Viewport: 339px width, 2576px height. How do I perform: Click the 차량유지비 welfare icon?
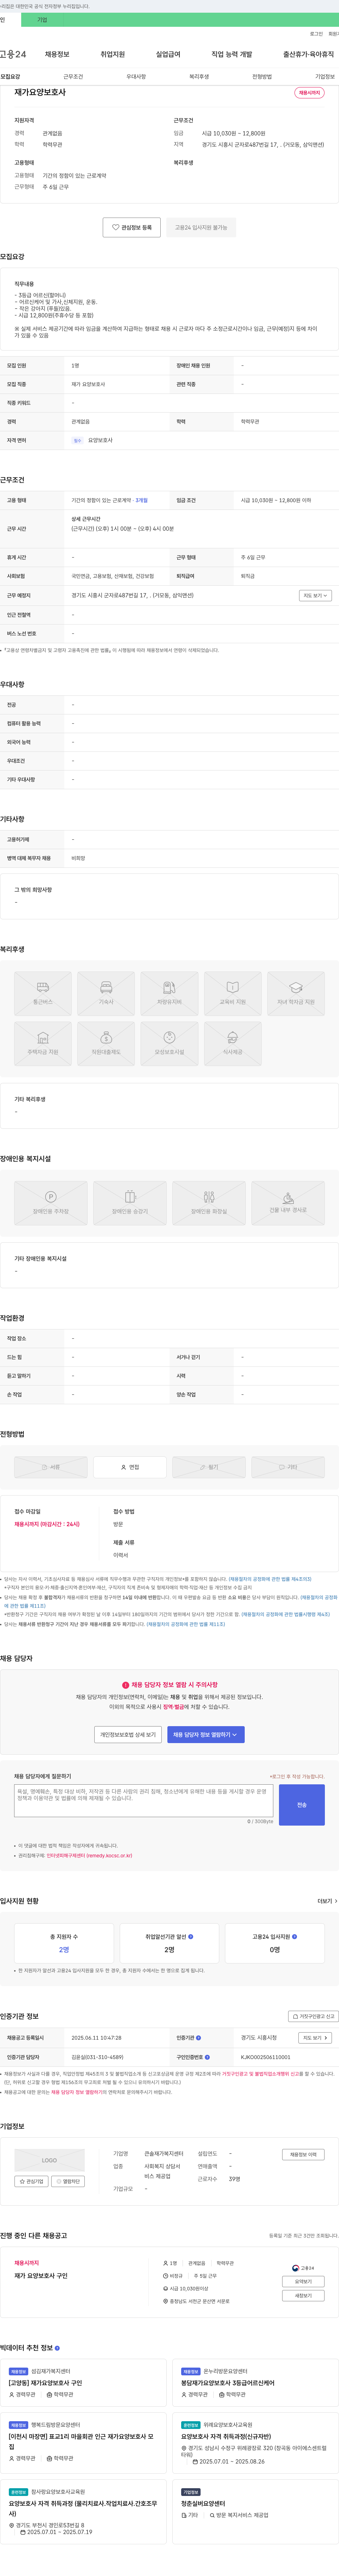169,994
